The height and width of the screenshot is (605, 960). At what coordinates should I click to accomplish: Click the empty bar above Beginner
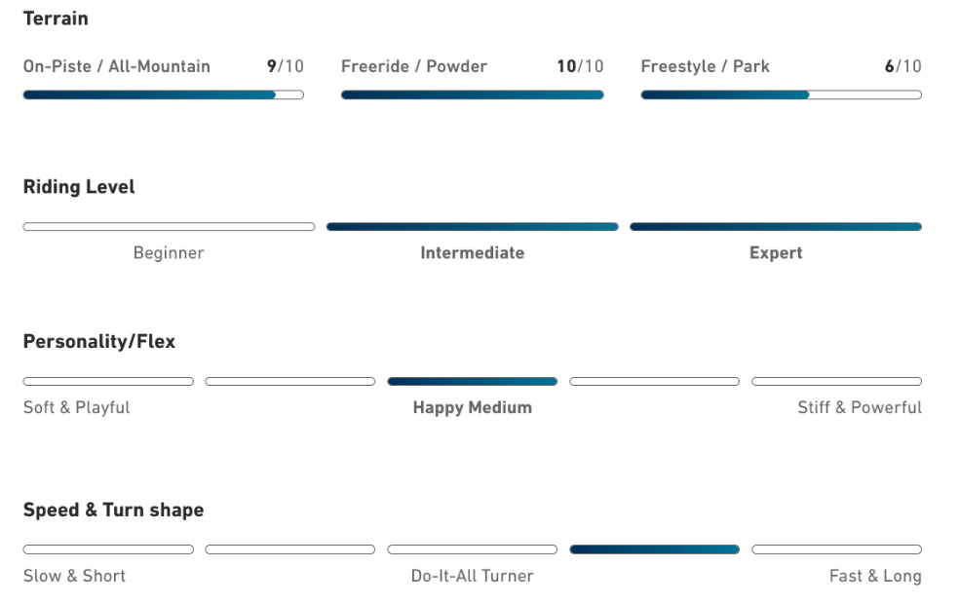(169, 227)
